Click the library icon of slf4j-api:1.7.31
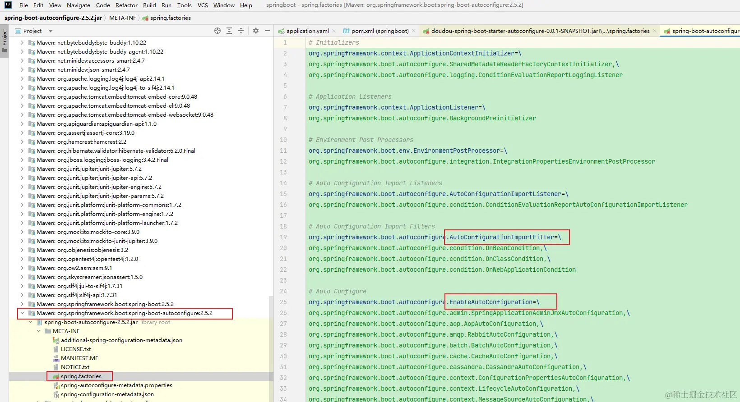The image size is (740, 402). [x=32, y=295]
